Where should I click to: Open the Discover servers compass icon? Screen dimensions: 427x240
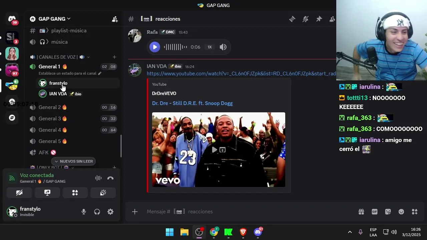point(12,118)
